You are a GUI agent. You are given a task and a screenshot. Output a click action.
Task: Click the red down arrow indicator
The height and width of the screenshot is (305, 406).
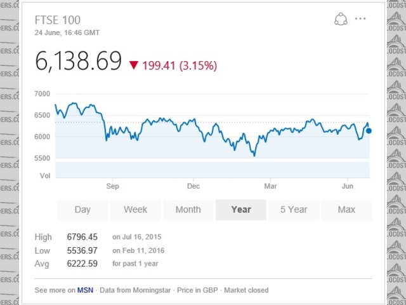click(133, 65)
